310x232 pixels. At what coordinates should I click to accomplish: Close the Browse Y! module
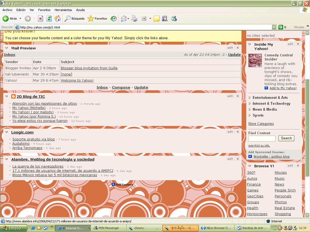click(298, 166)
